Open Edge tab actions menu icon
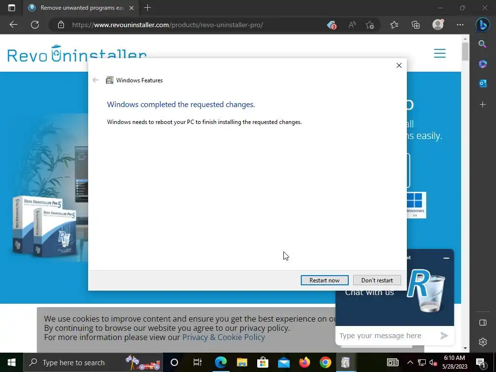This screenshot has height=372, width=496. tap(12, 8)
